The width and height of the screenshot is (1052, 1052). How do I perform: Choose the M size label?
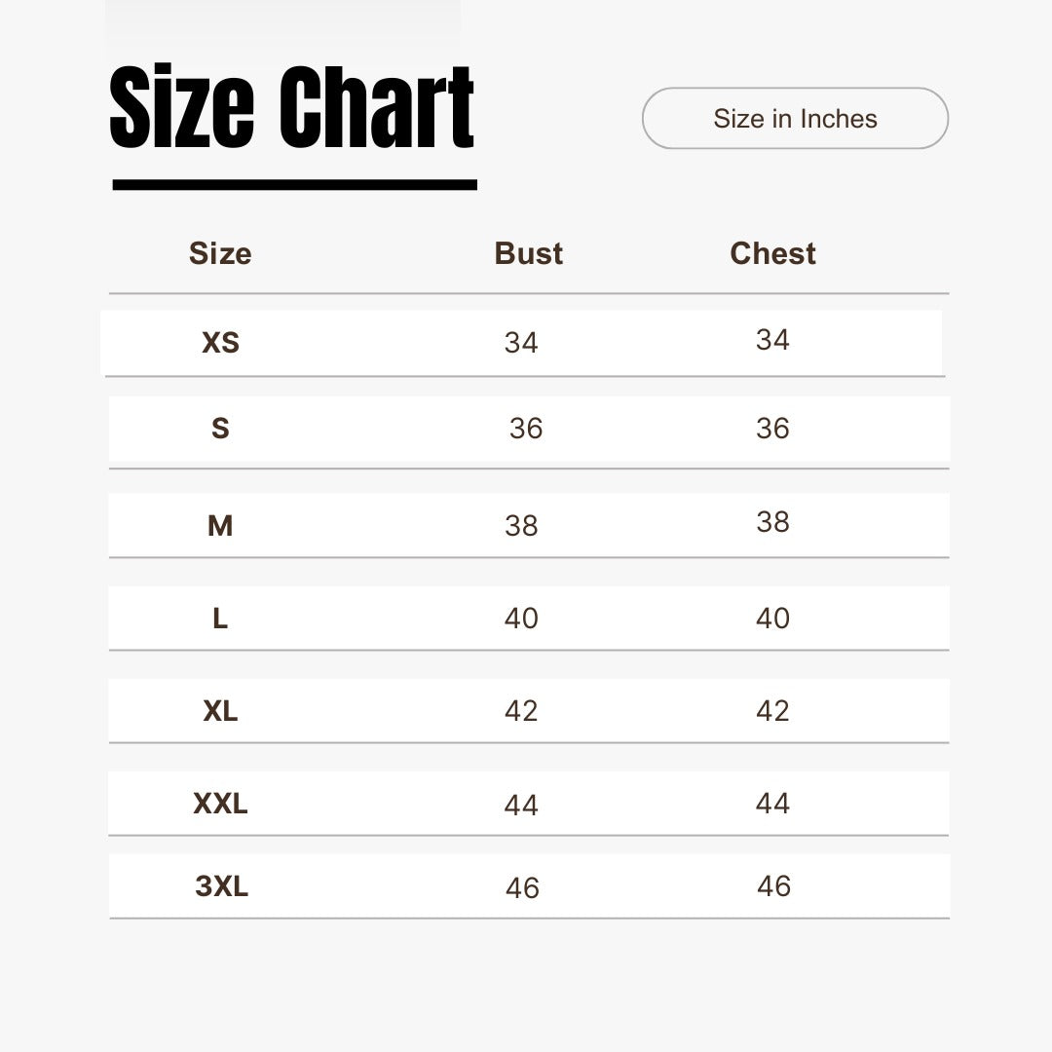(220, 526)
